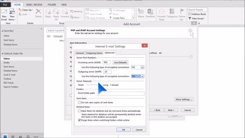The image size is (245, 138).
Task: Select Drafts folder in Outlook Data File
Action: point(7,62)
